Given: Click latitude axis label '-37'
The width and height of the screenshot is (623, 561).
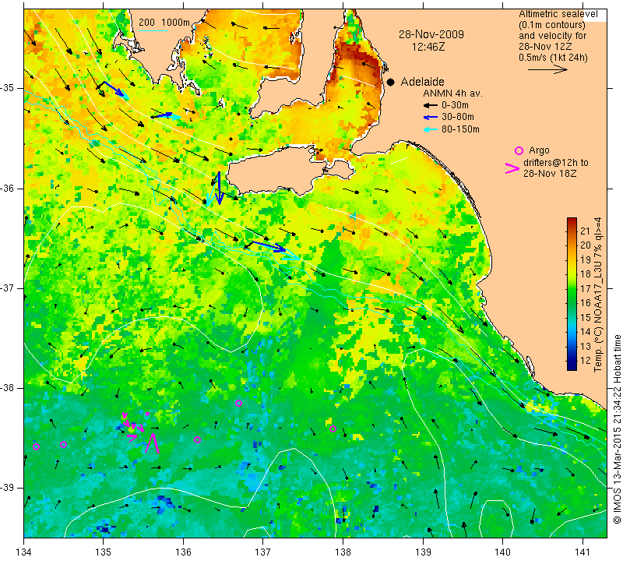Looking at the screenshot, I should coord(9,288).
